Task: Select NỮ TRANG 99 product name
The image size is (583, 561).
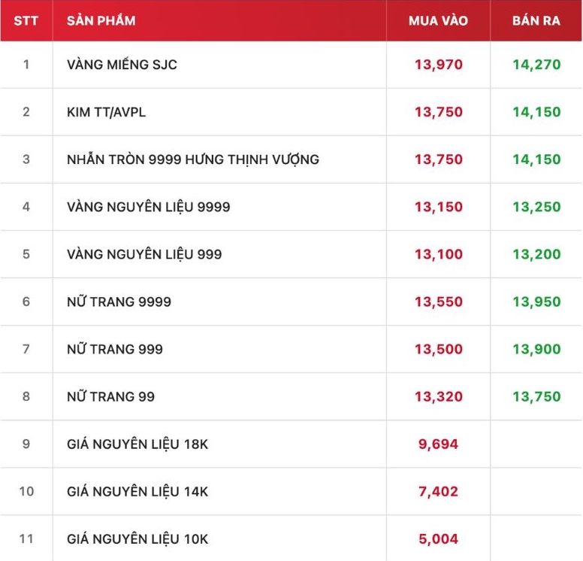Action: click(110, 396)
